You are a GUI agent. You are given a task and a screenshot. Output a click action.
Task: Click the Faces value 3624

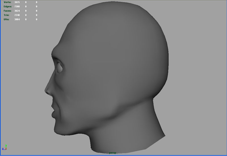click(x=17, y=11)
